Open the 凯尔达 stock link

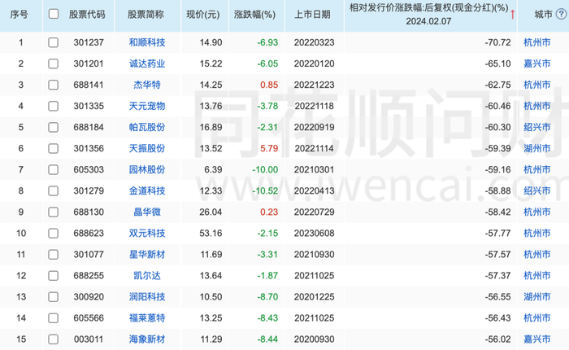pos(147,275)
